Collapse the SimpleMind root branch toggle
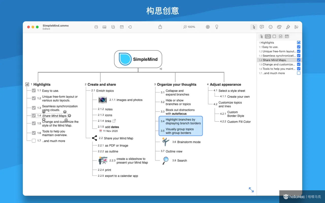Screen dimensions: 325x203 pyautogui.click(x=161, y=69)
